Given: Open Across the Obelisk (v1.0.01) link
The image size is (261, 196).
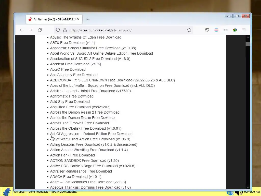Looking at the screenshot, I should [x=86, y=128].
